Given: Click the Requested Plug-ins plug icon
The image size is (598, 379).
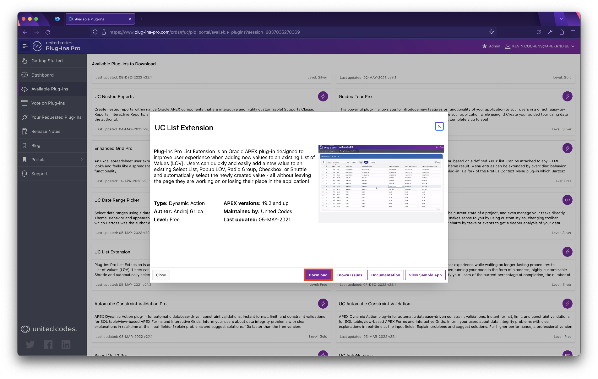Looking at the screenshot, I should point(24,117).
